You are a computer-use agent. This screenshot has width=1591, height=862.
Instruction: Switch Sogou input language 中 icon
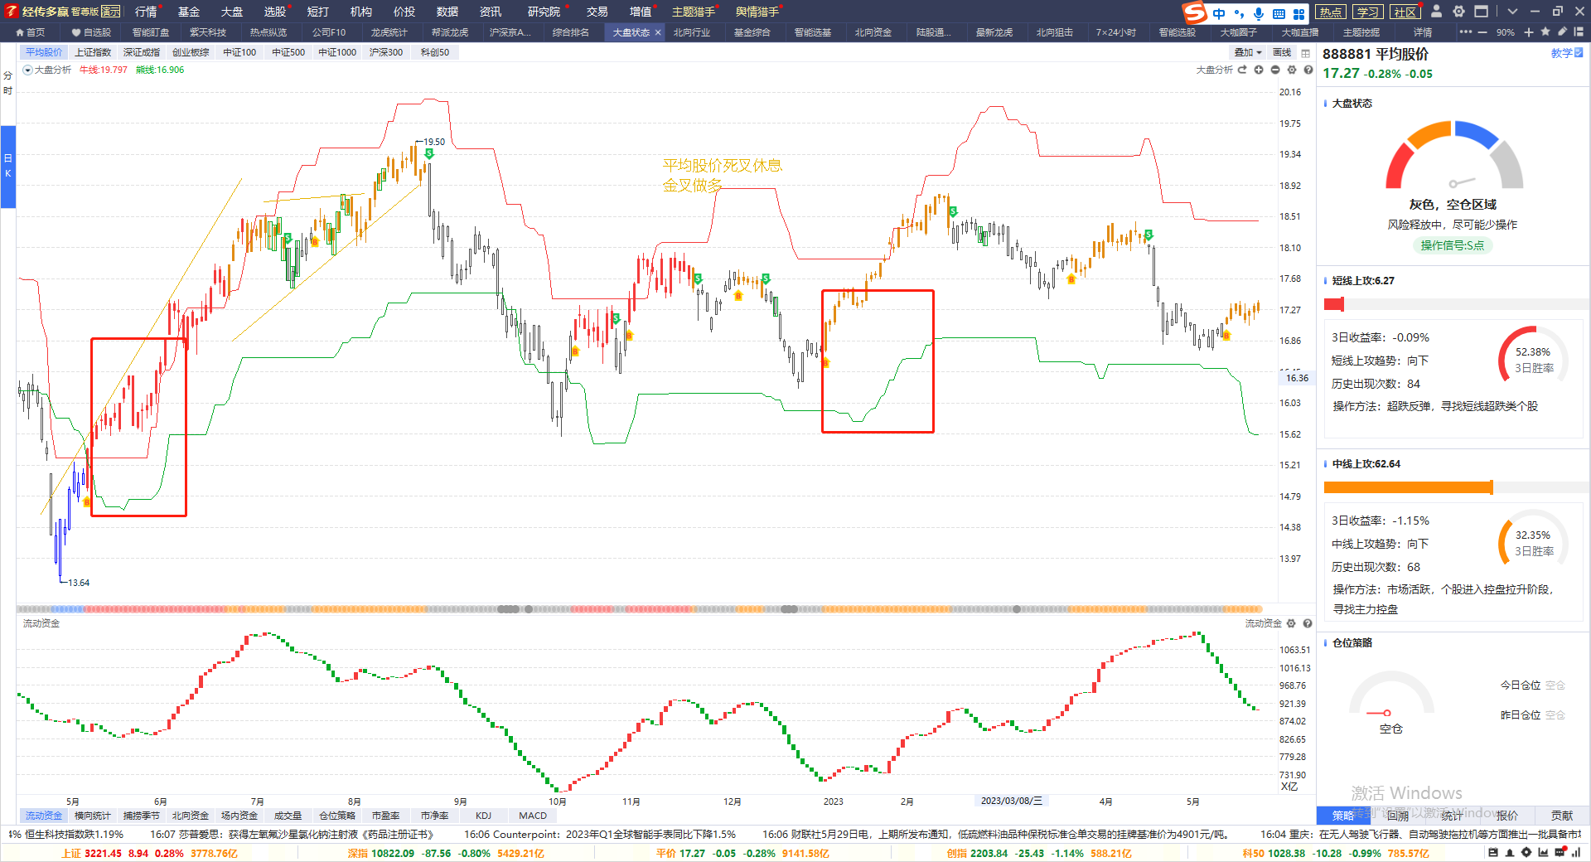(1219, 13)
